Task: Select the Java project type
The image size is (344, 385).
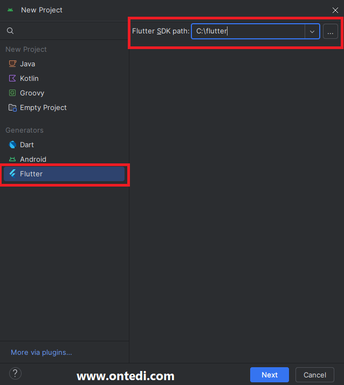Action: tap(64, 64)
